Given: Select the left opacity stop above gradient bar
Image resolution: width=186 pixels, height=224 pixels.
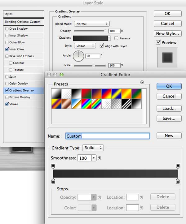Looking at the screenshot, I should (x=53, y=166).
